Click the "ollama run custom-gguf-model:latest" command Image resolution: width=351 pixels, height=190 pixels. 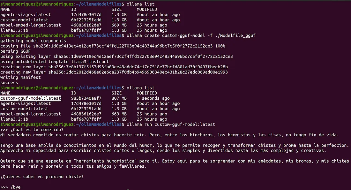point(171,124)
